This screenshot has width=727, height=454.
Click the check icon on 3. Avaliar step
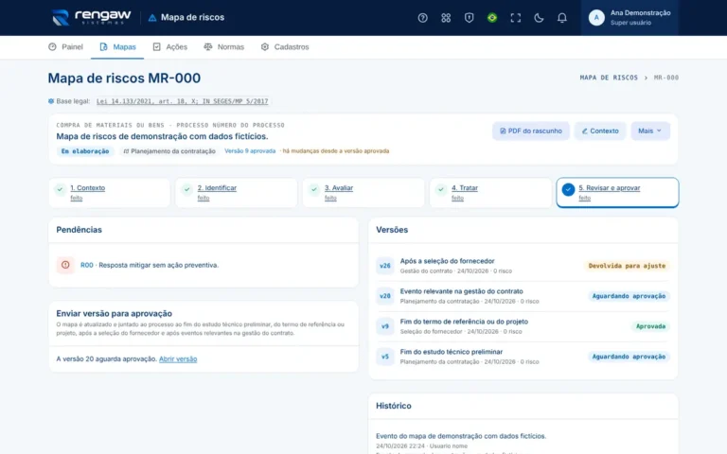(x=314, y=189)
